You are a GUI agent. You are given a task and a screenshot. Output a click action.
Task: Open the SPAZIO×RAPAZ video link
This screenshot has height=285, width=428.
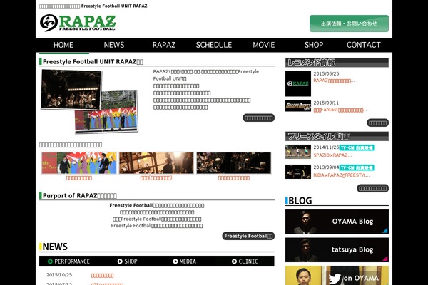pos(332,155)
